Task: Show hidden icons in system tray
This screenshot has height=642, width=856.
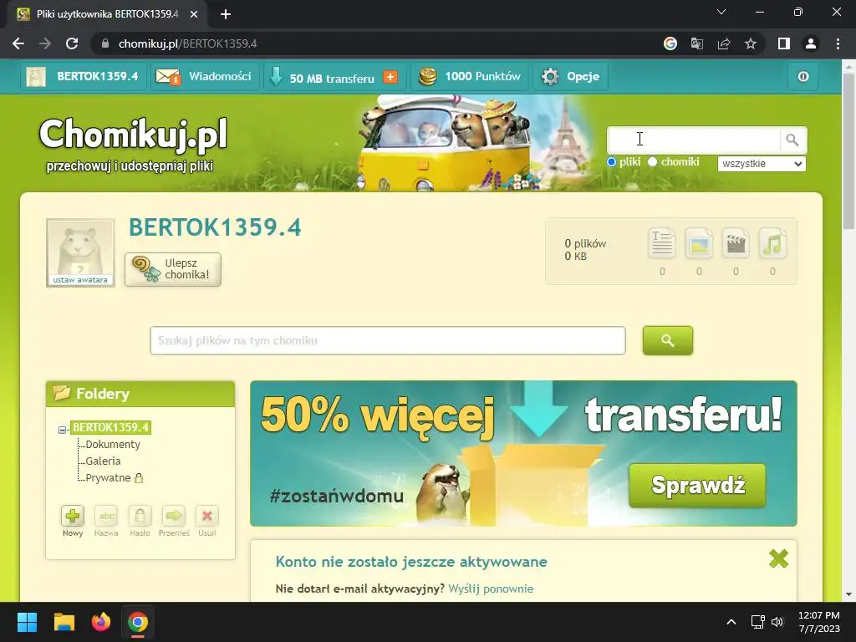Action: 731,622
